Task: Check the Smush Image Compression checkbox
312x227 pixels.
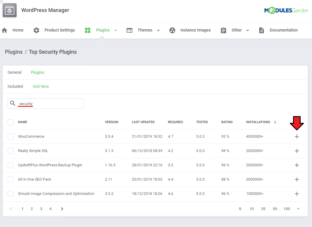Action: pyautogui.click(x=10, y=194)
